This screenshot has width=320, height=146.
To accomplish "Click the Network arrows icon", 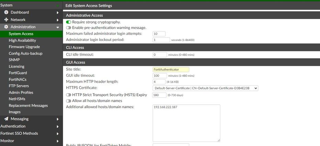I will click(x=6, y=20).
